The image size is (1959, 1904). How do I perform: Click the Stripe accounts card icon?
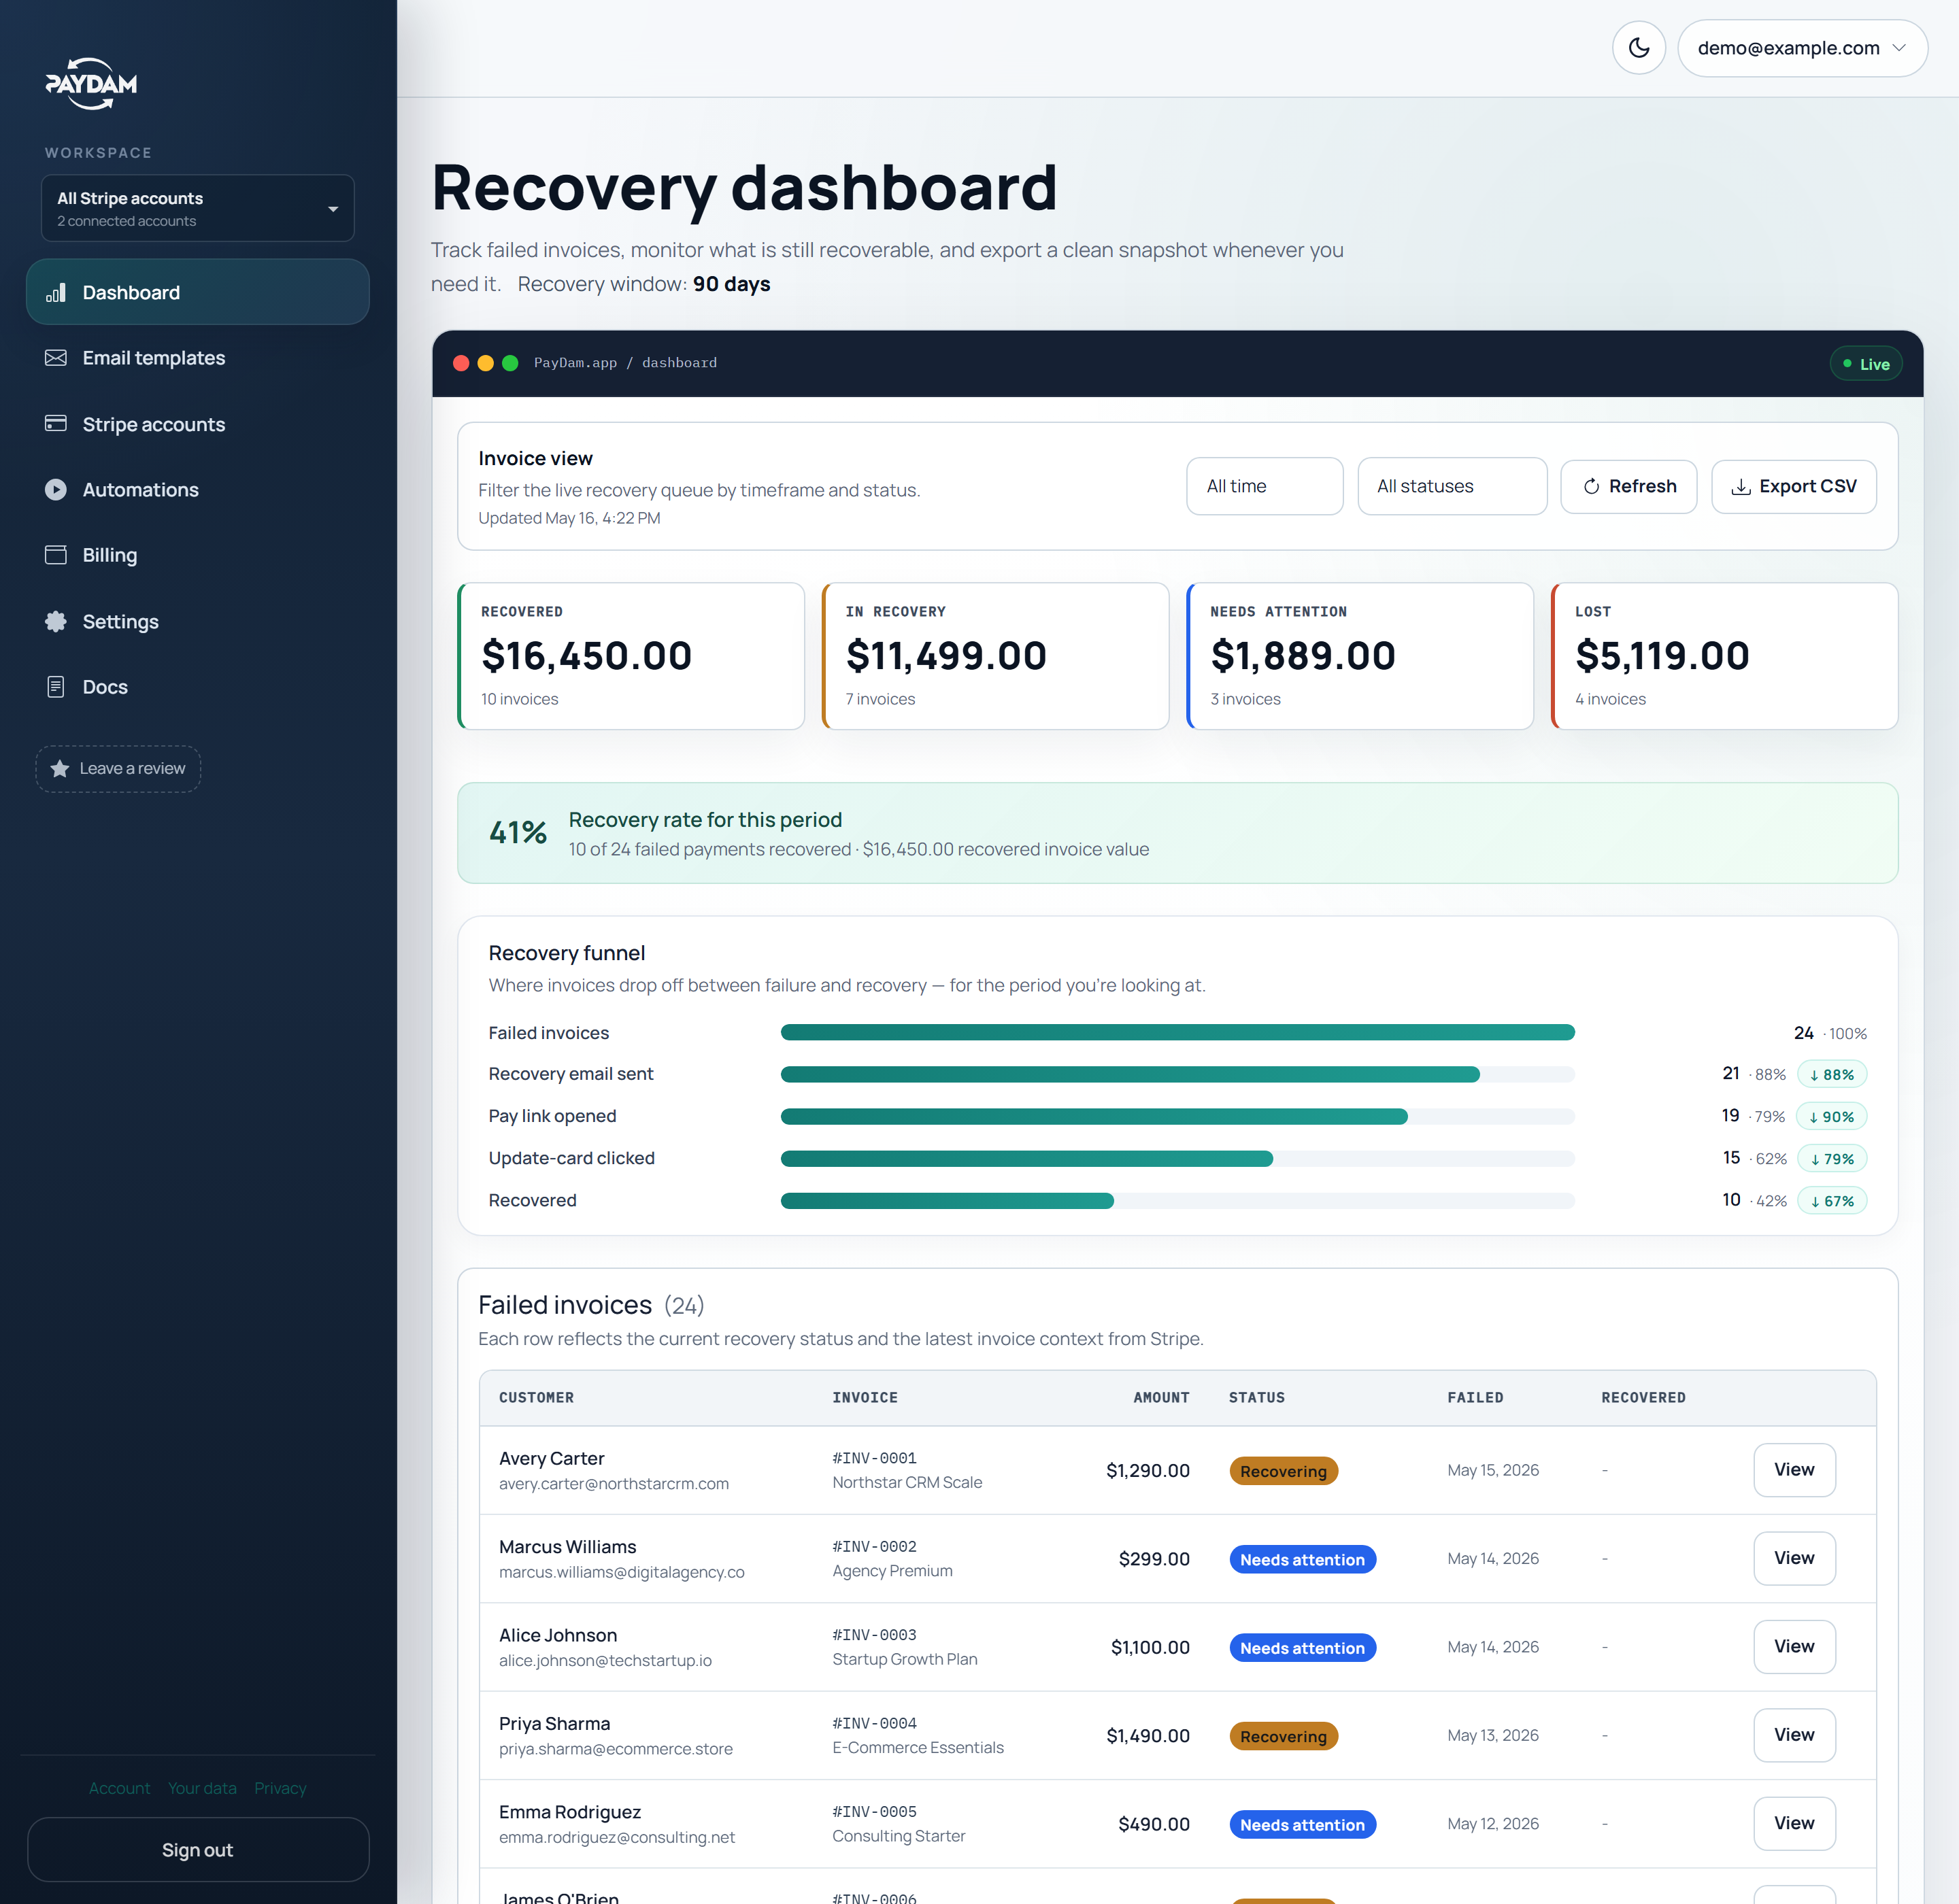point(56,424)
